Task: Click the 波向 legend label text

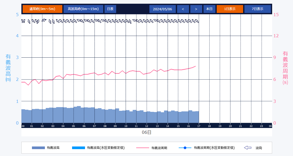Action: (x=259, y=148)
